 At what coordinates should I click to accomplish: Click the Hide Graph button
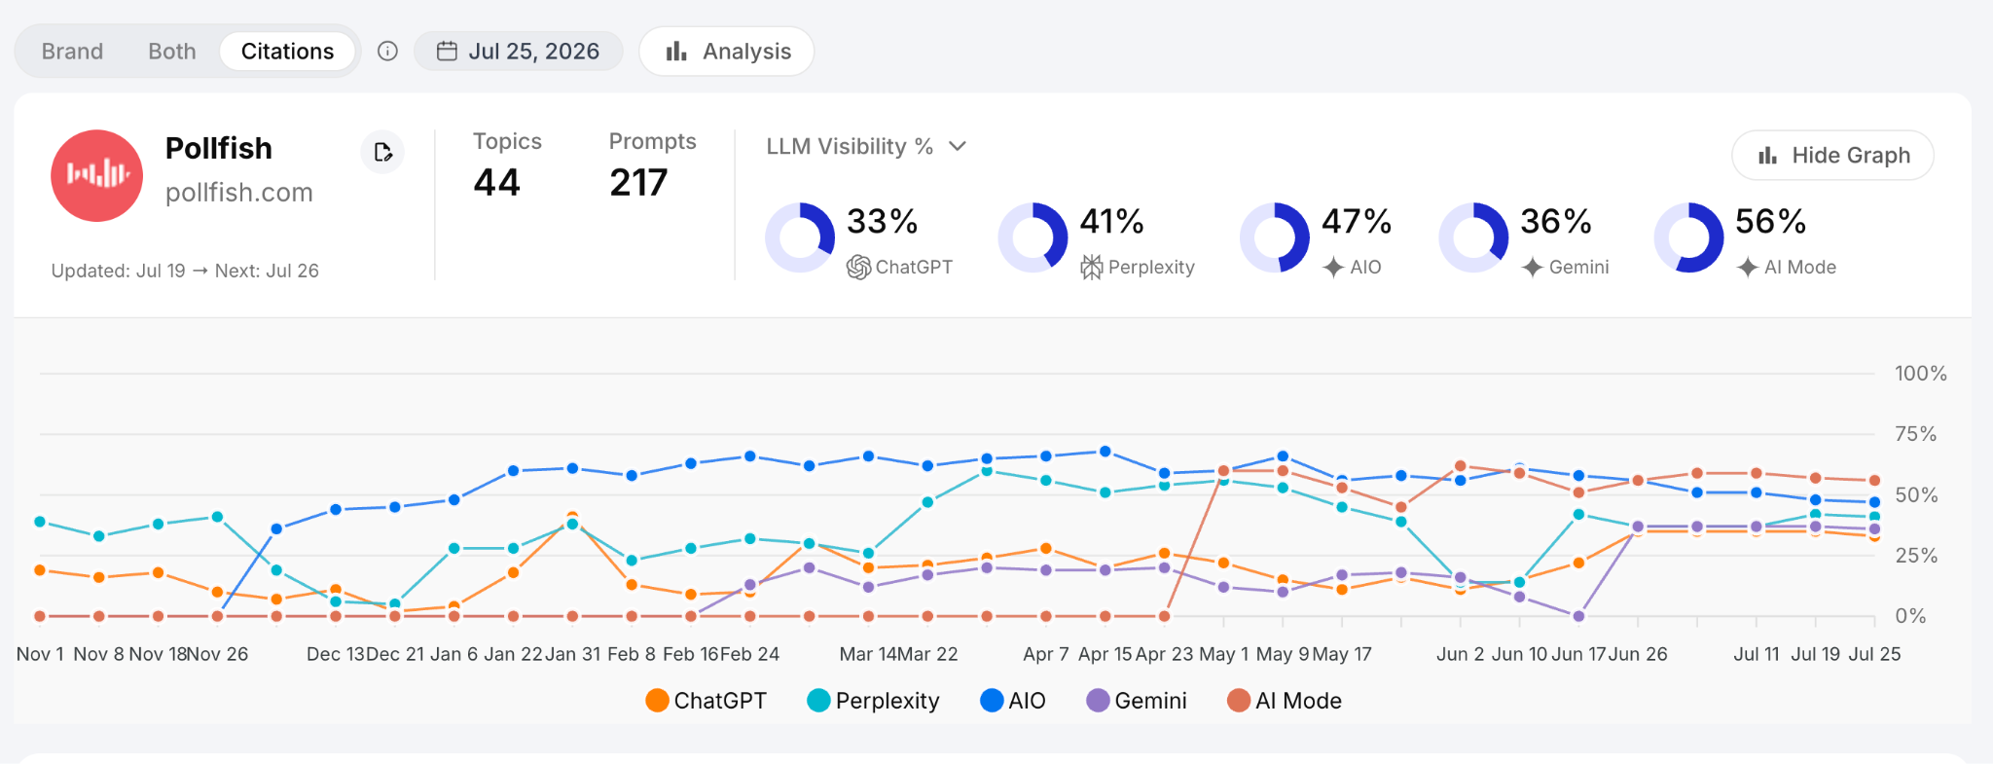(1832, 156)
